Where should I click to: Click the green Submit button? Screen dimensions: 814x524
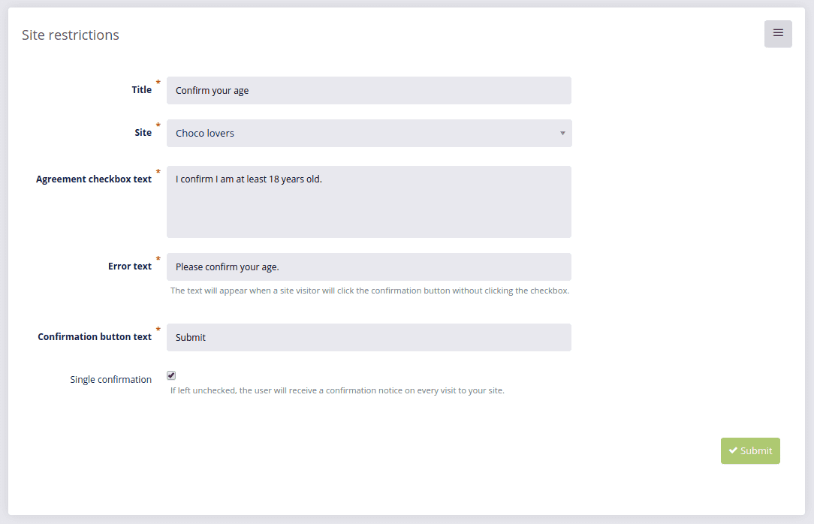tap(750, 451)
